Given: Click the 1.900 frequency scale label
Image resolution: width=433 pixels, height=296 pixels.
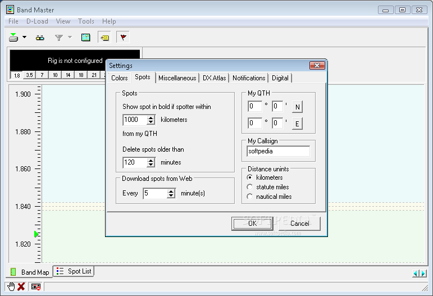Looking at the screenshot, I should pos(23,94).
